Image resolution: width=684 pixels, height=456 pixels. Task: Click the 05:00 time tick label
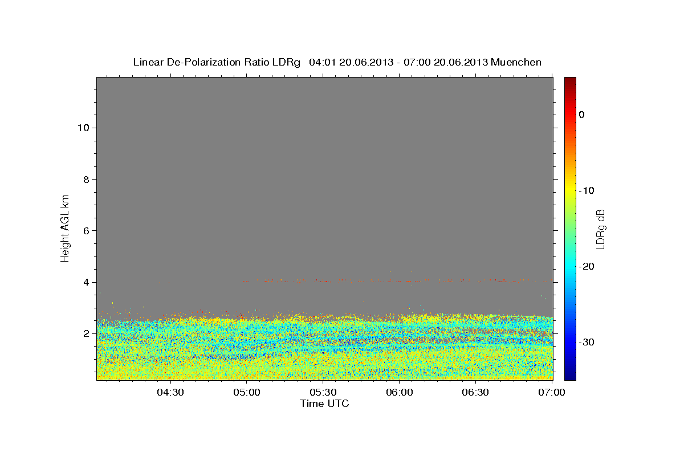pos(247,392)
